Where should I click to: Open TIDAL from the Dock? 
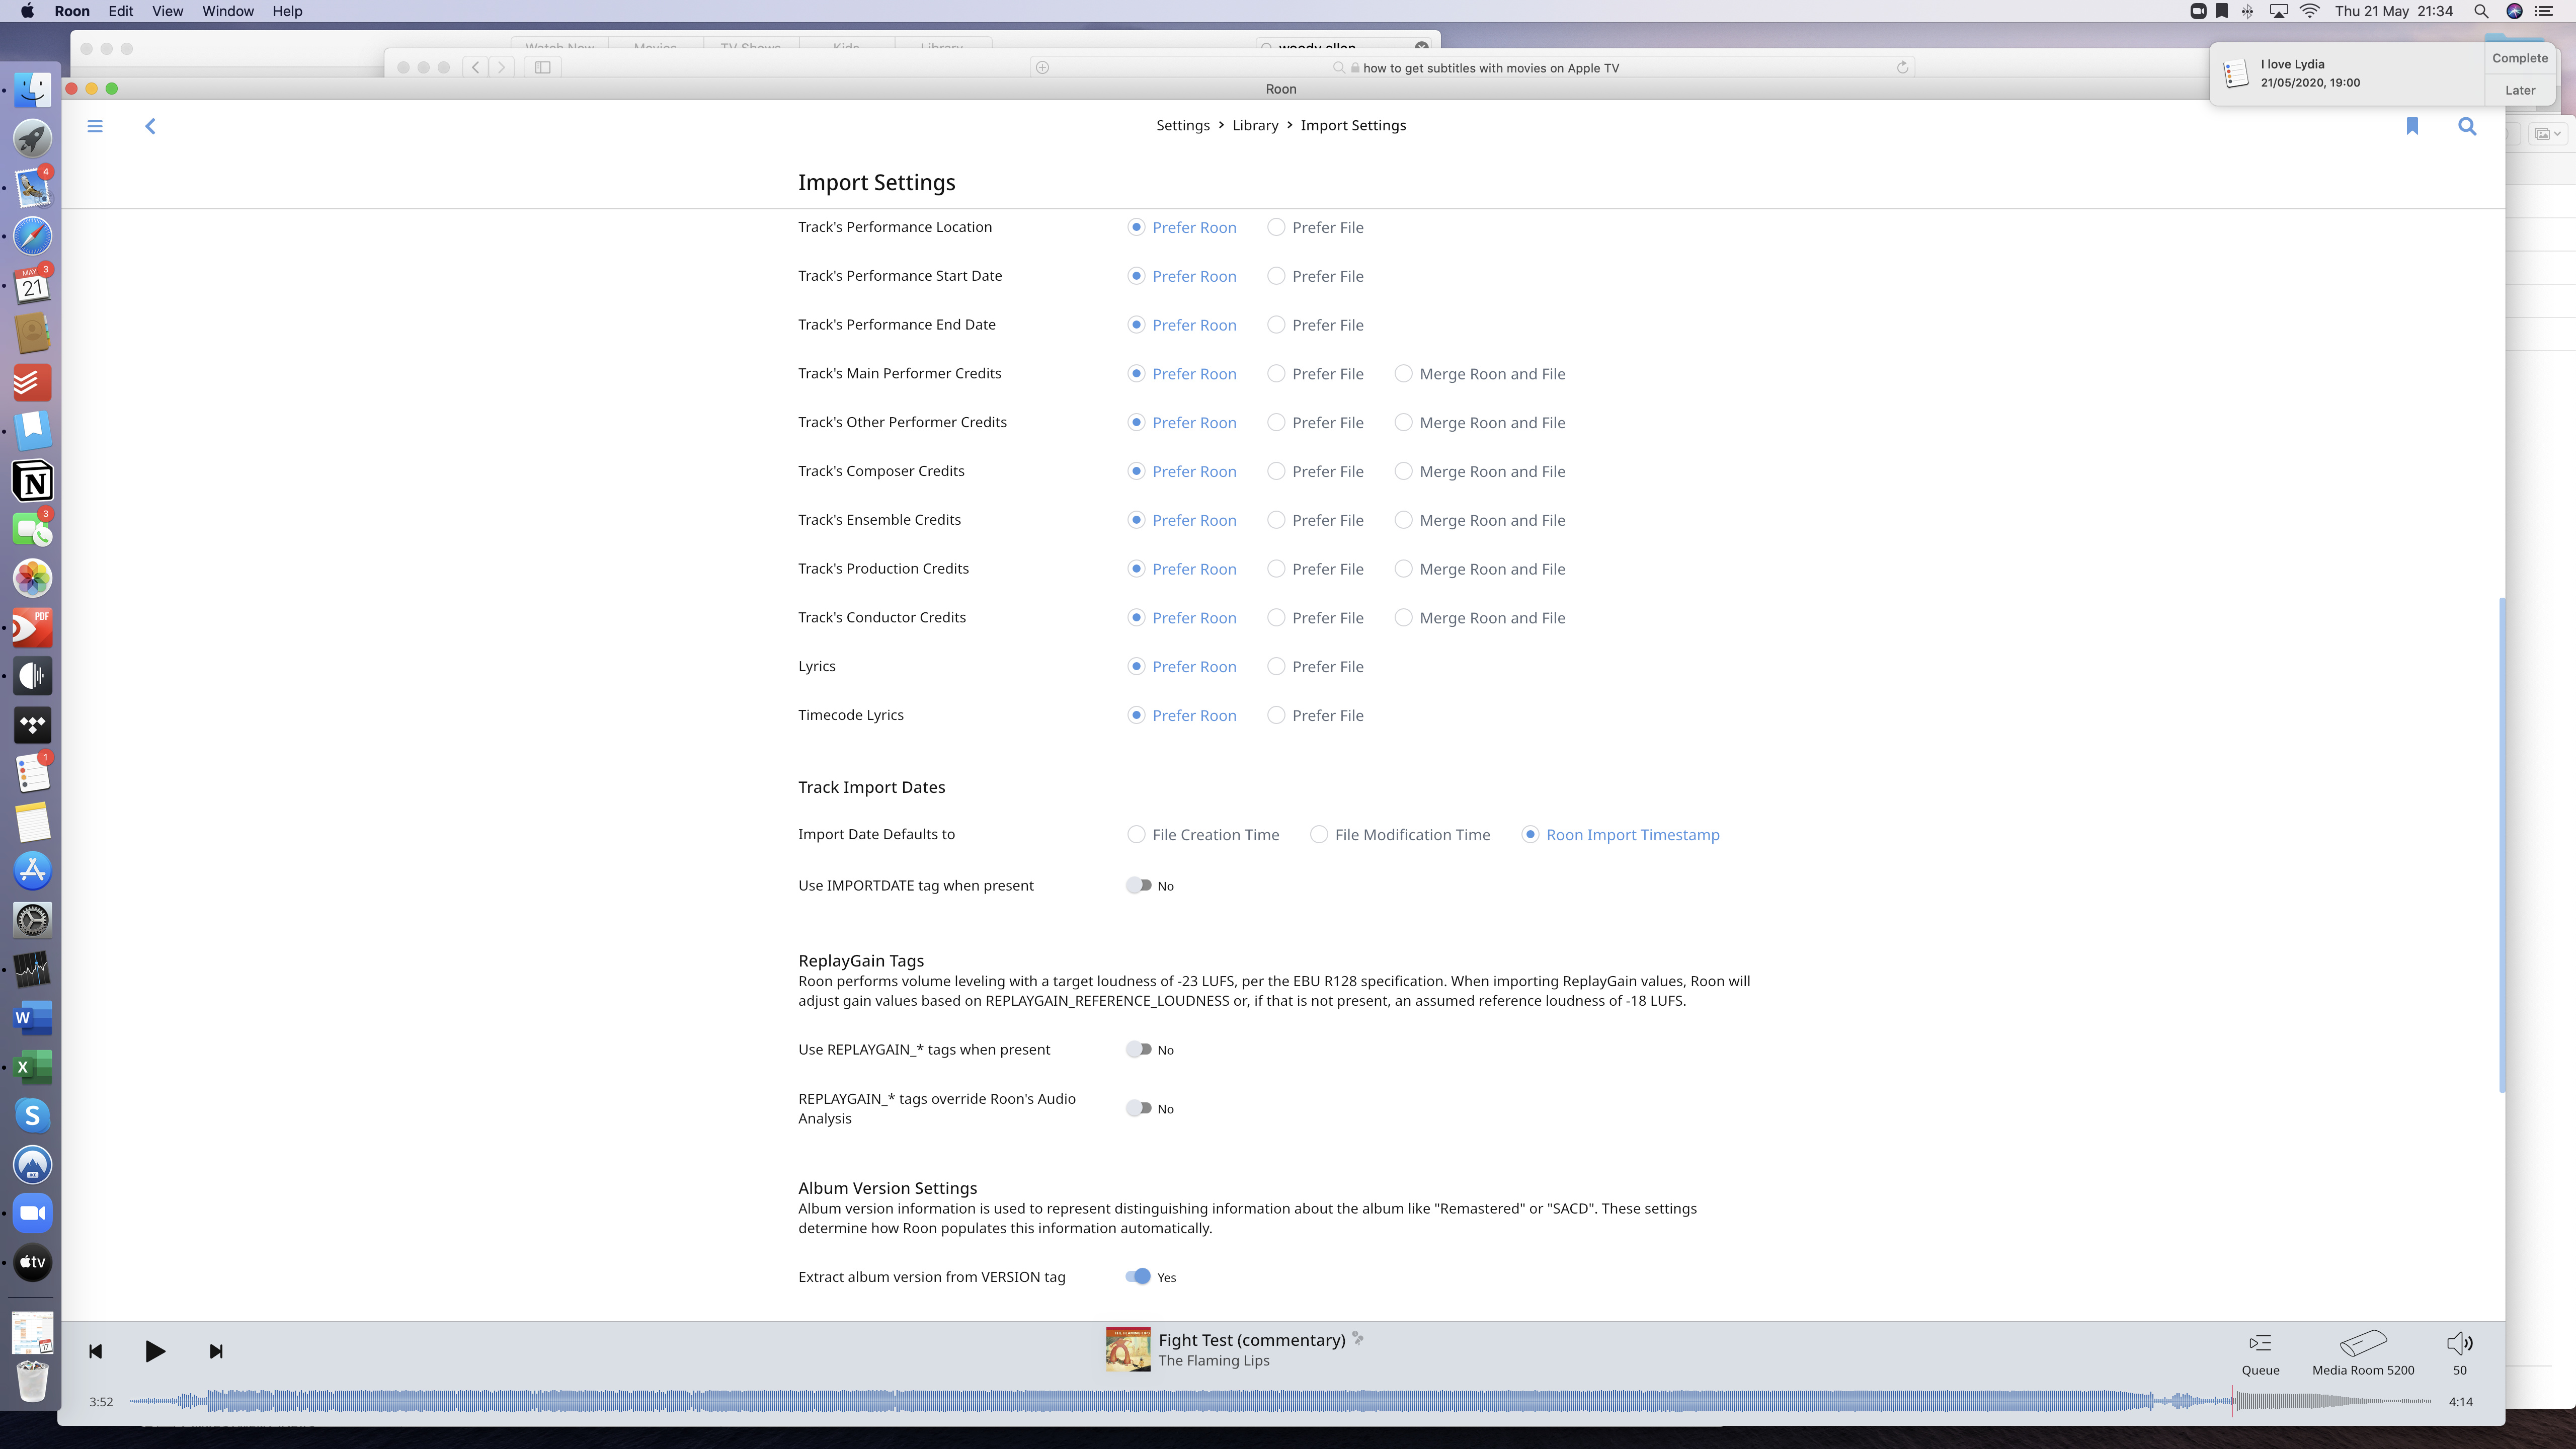click(32, 725)
